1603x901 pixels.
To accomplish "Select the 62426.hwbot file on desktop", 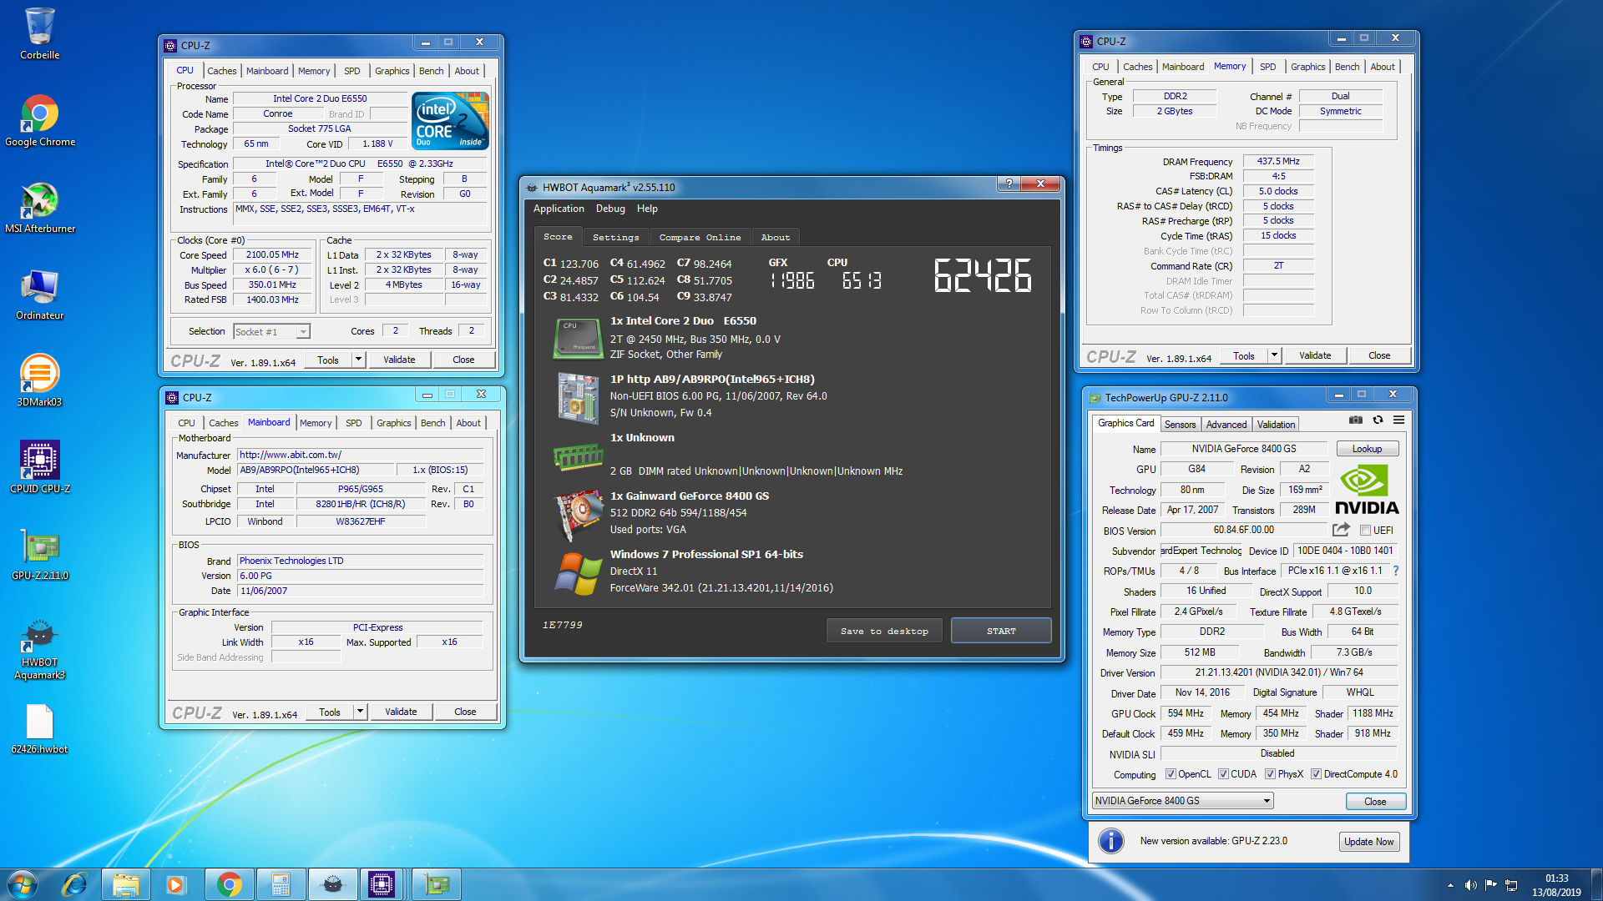I will [x=39, y=727].
